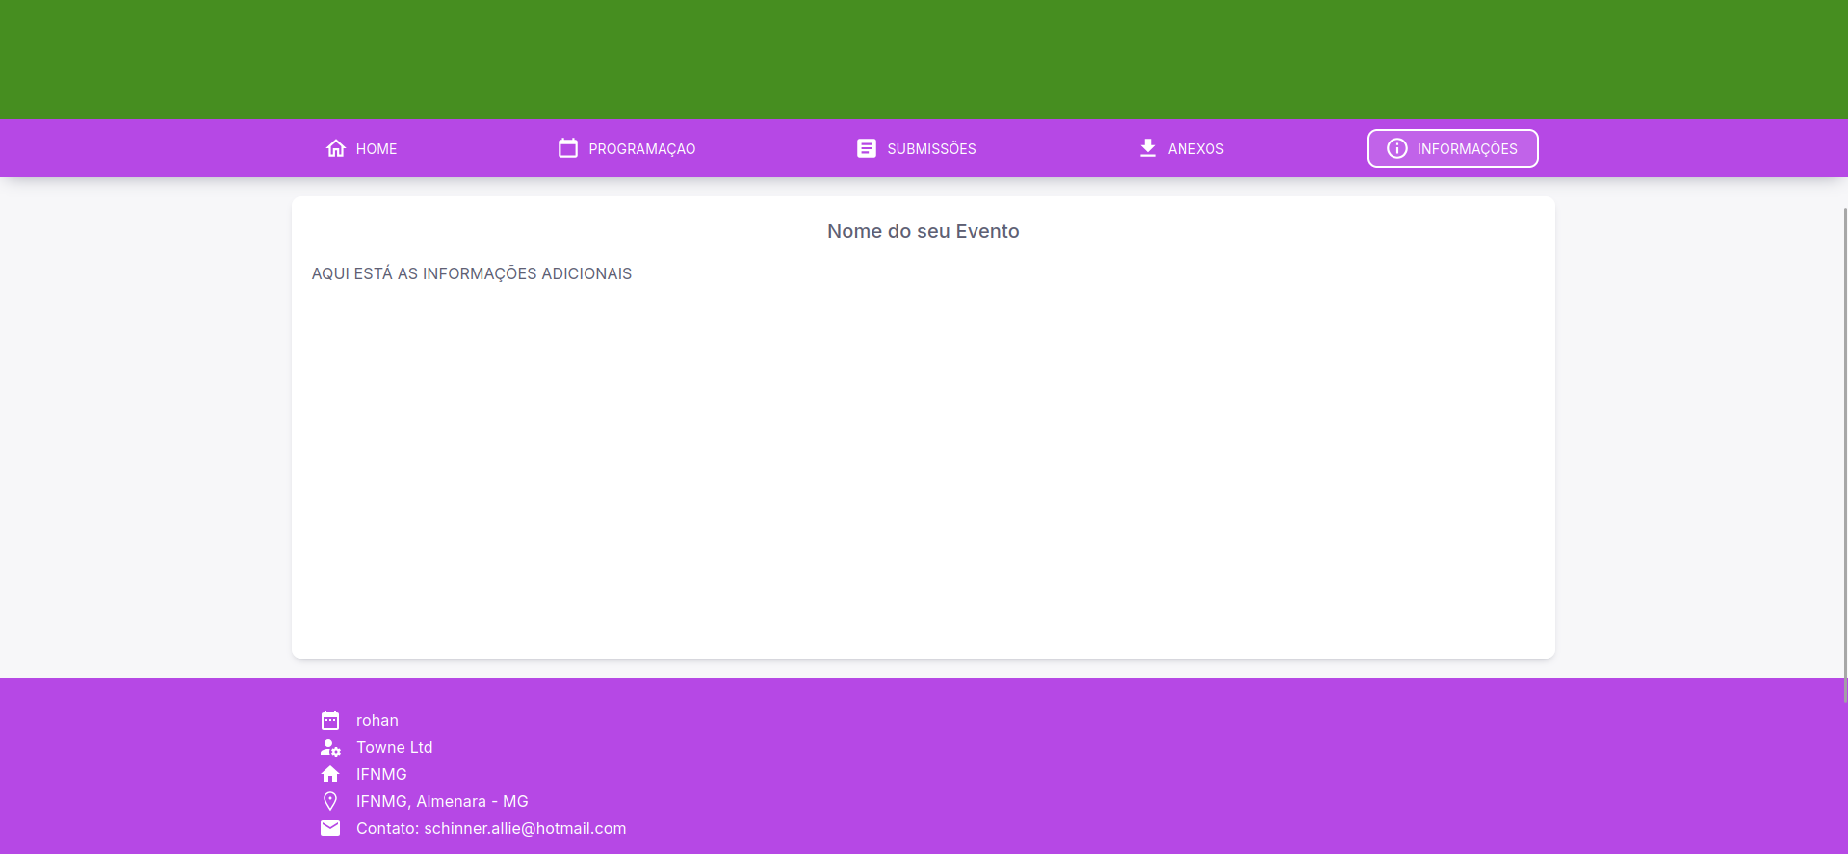
Task: Switch to the SUBMISSÕES tab label
Action: click(x=931, y=149)
